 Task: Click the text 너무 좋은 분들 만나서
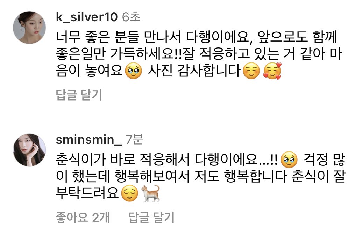coord(119,37)
